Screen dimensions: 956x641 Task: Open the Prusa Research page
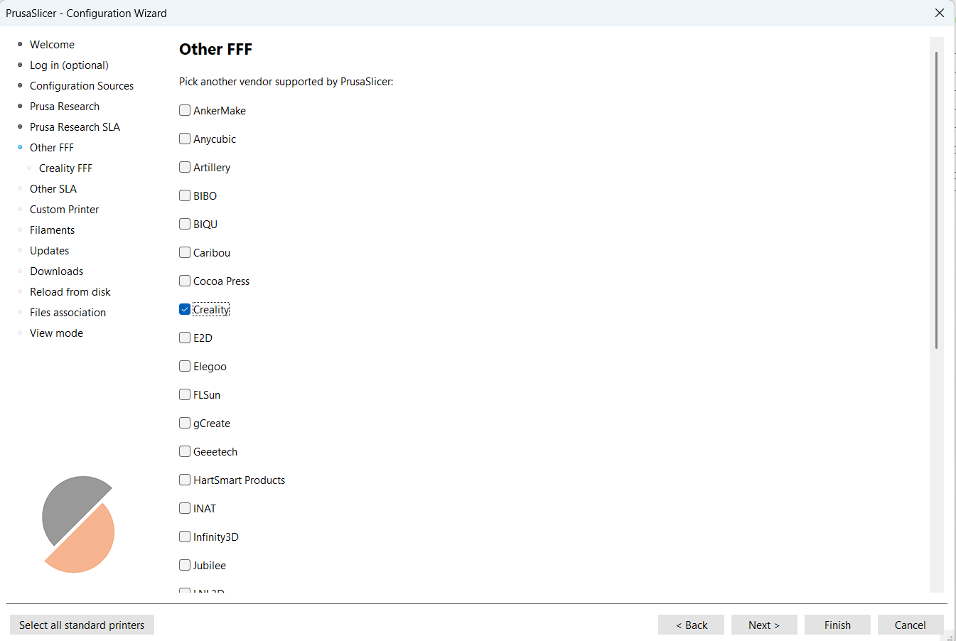64,107
